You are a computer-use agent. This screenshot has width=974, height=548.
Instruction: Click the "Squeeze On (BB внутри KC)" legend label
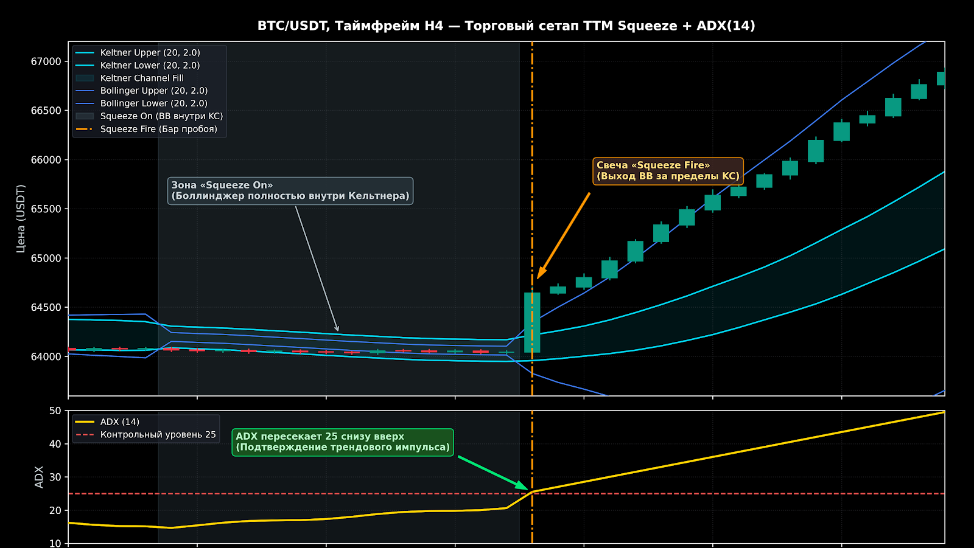161,116
